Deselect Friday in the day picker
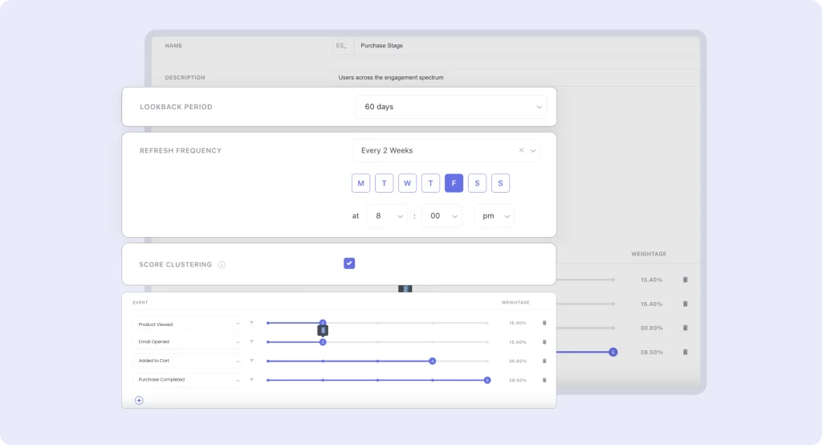This screenshot has width=822, height=445. point(454,183)
